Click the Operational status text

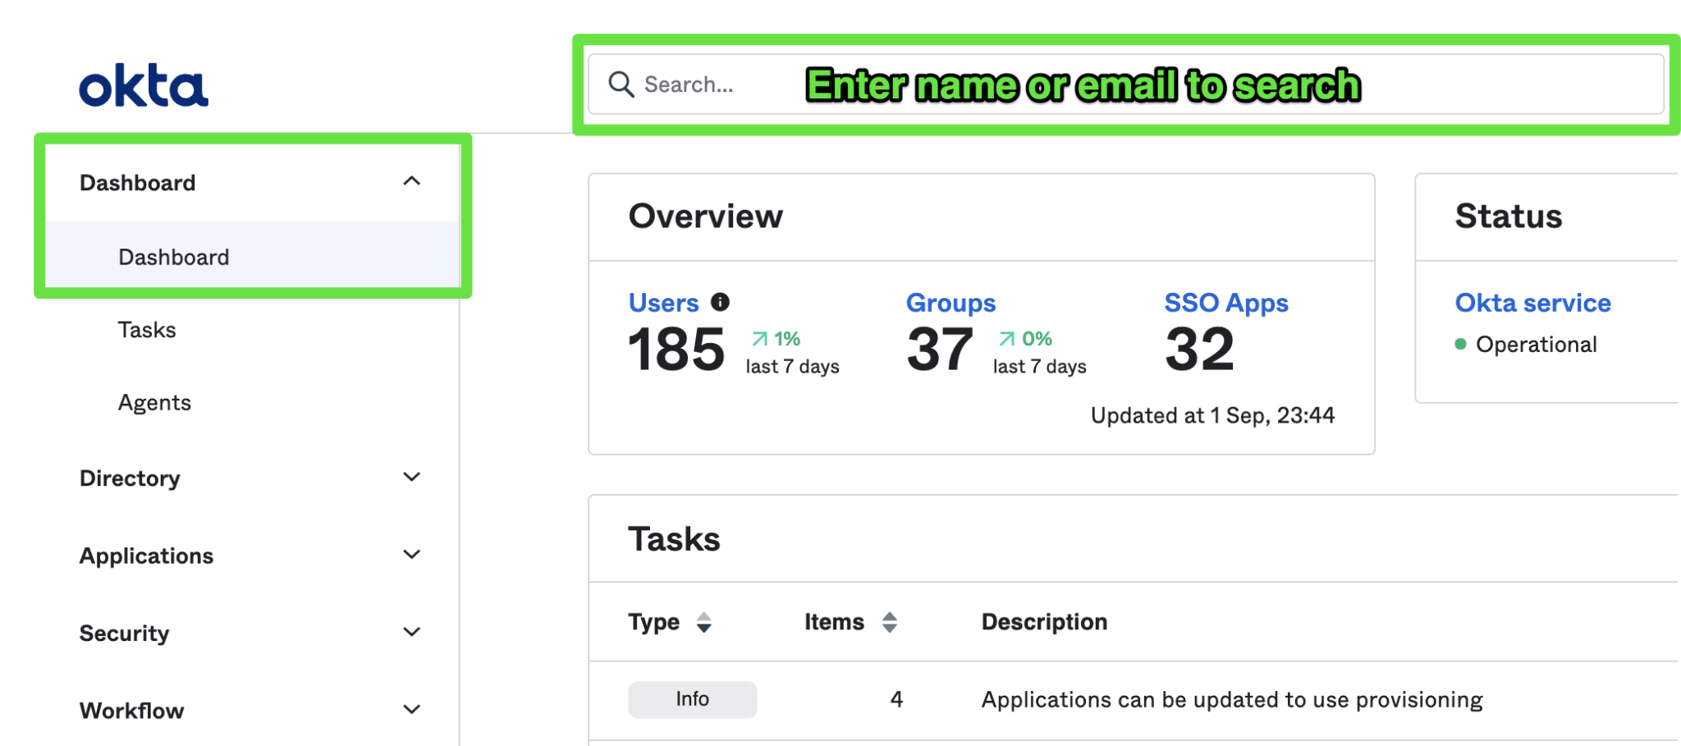click(1536, 345)
